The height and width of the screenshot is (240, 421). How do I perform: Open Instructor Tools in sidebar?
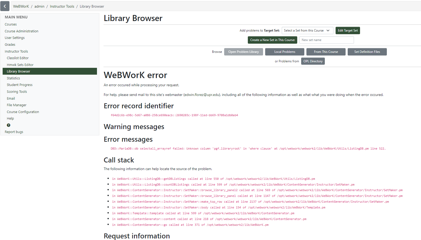pos(16,51)
